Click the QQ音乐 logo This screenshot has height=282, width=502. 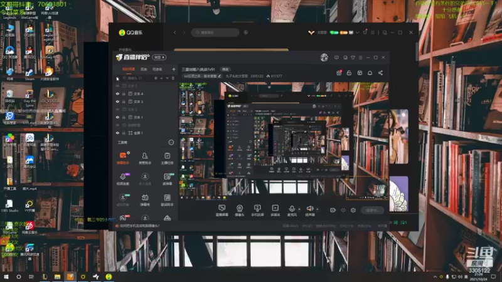(x=131, y=33)
